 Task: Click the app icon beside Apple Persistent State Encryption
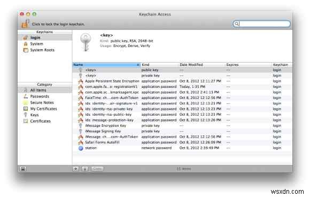pos(81,81)
